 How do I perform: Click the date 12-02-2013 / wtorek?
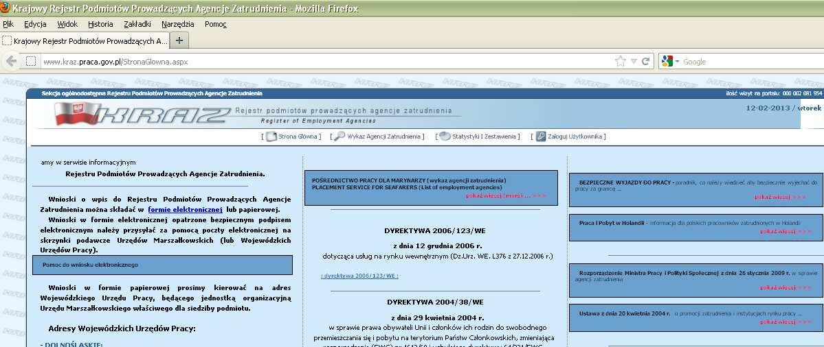[x=783, y=108]
